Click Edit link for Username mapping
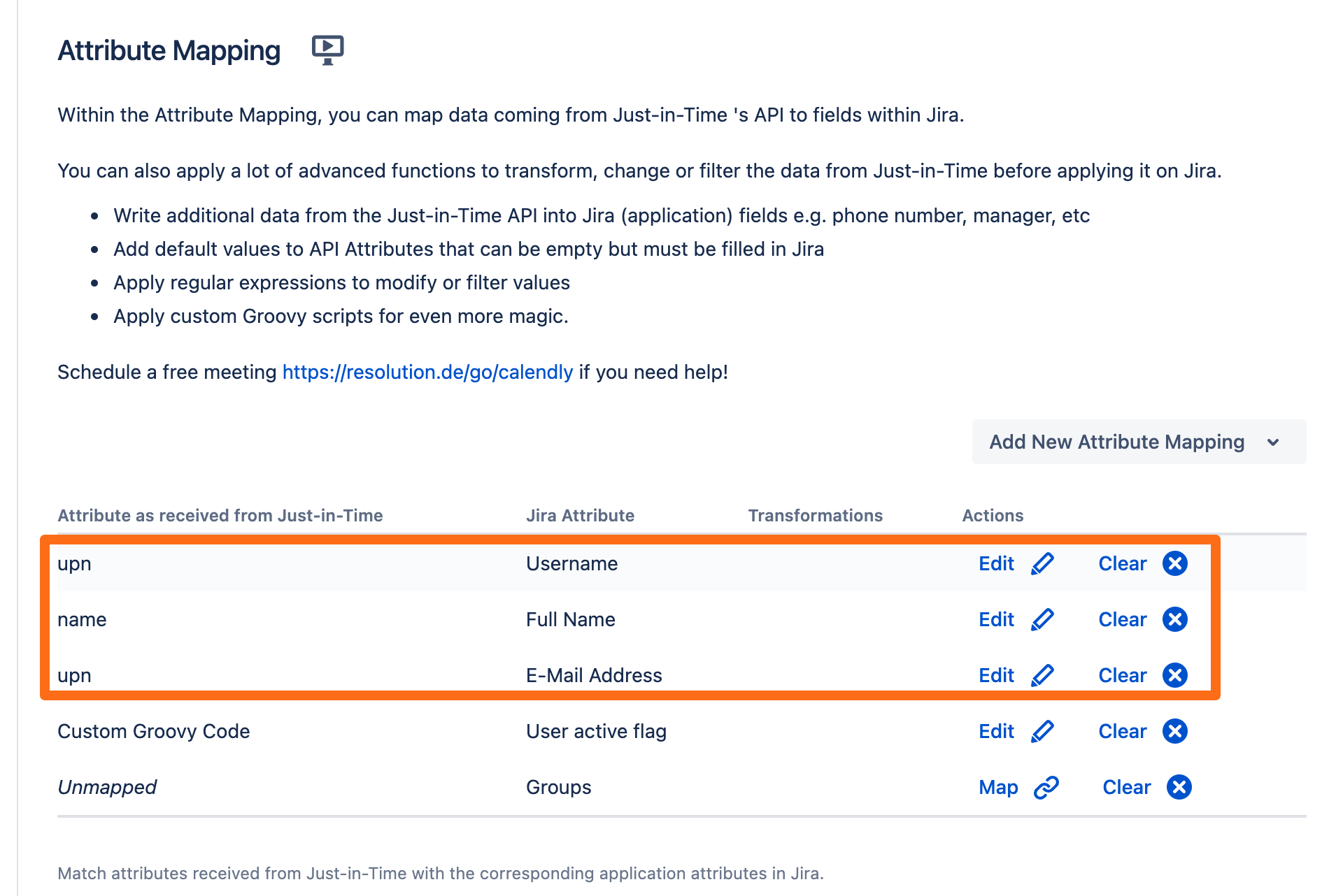Viewport: 1343px width, 896px height. click(x=996, y=563)
